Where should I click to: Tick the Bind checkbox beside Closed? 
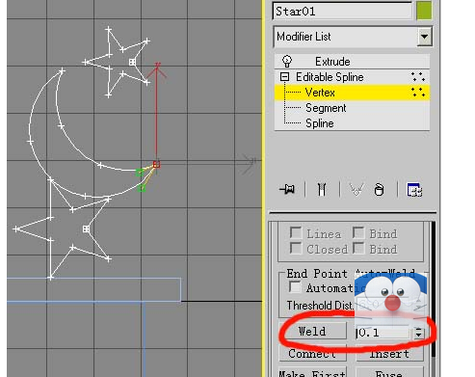point(358,248)
